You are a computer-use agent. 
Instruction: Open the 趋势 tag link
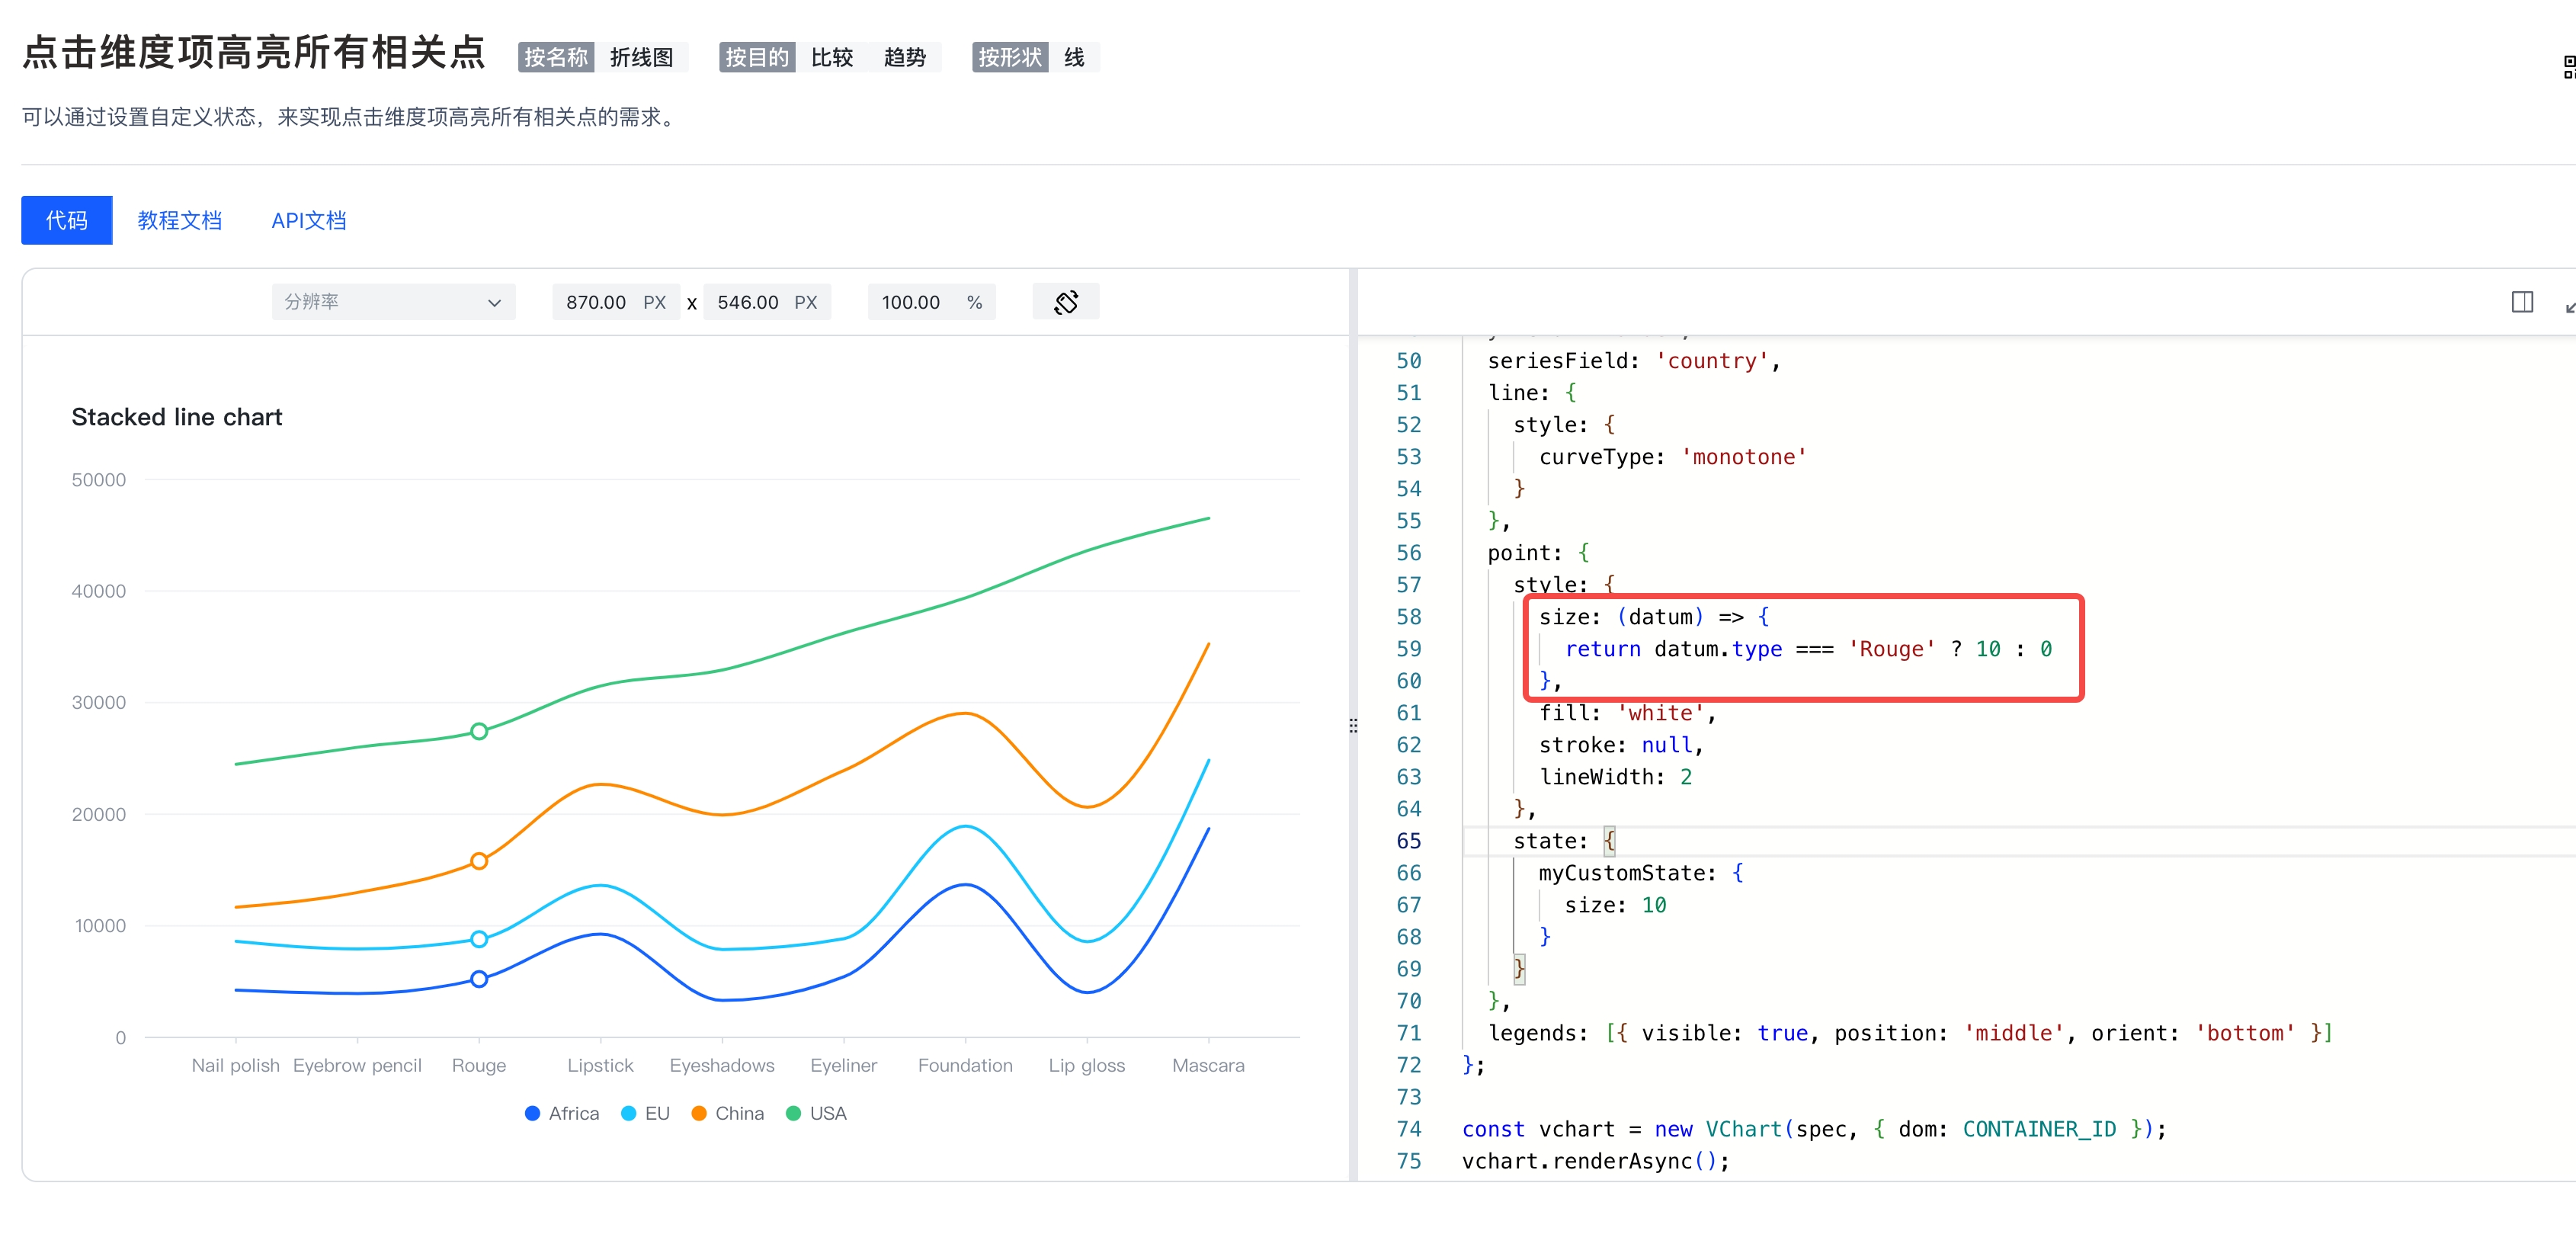pos(905,57)
